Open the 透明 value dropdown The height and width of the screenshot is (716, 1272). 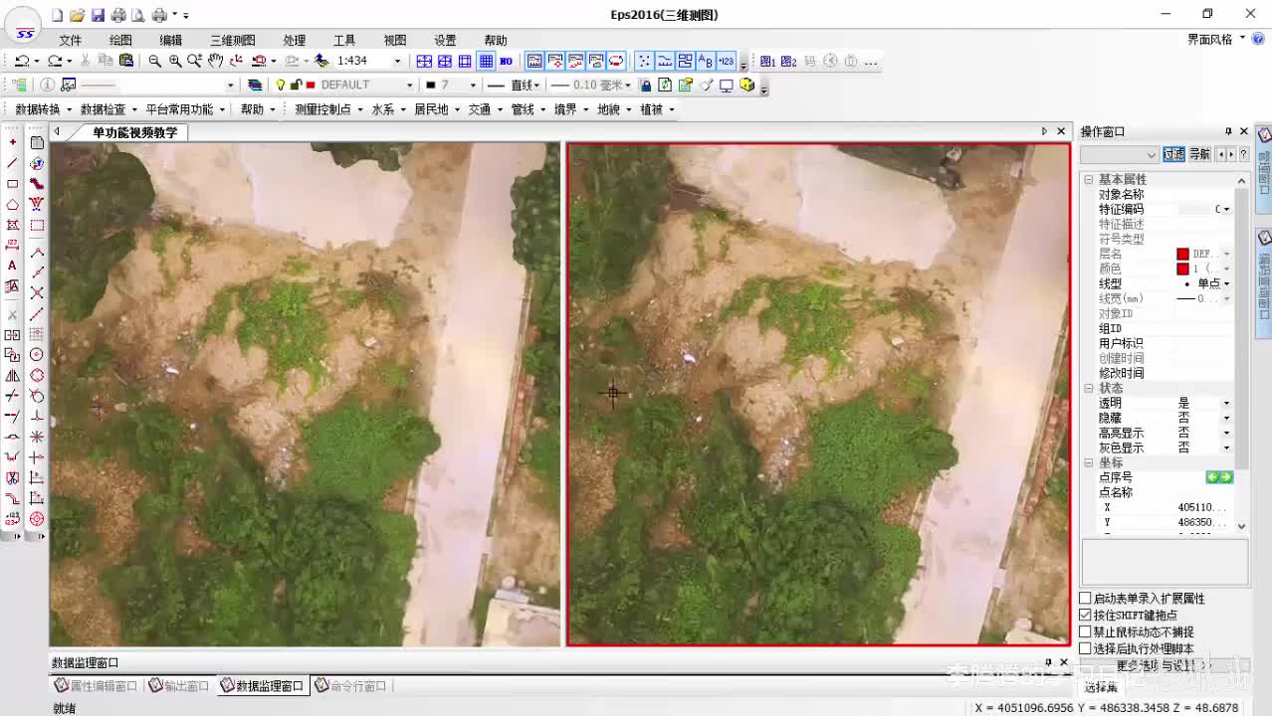click(x=1226, y=403)
